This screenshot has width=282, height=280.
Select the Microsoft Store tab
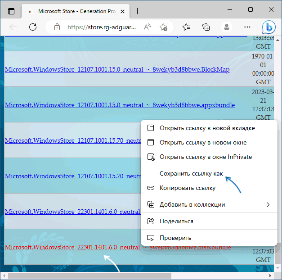(76, 11)
